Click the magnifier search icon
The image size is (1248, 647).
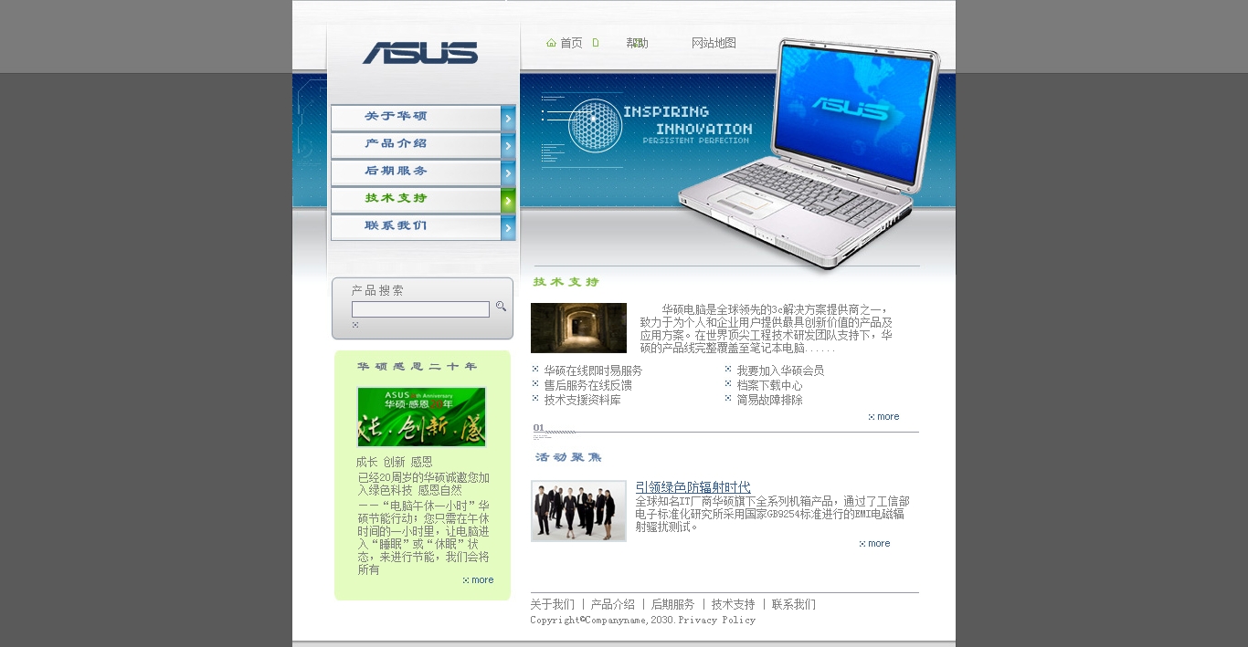coord(501,307)
